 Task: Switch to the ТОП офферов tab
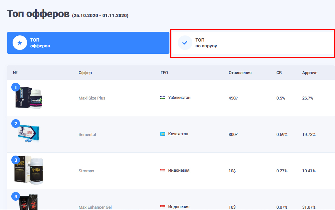88,43
